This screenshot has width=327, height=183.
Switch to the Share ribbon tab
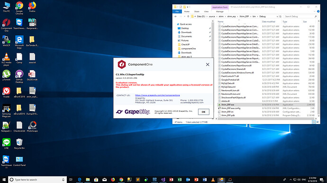pos(197,12)
